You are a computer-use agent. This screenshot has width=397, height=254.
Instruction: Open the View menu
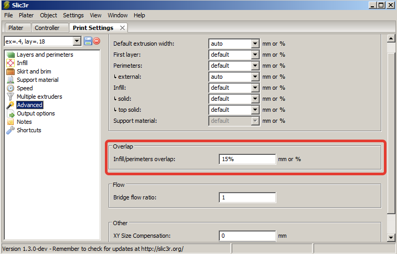coord(95,15)
